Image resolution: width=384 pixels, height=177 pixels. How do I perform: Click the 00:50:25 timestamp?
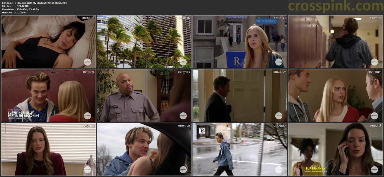(375, 72)
